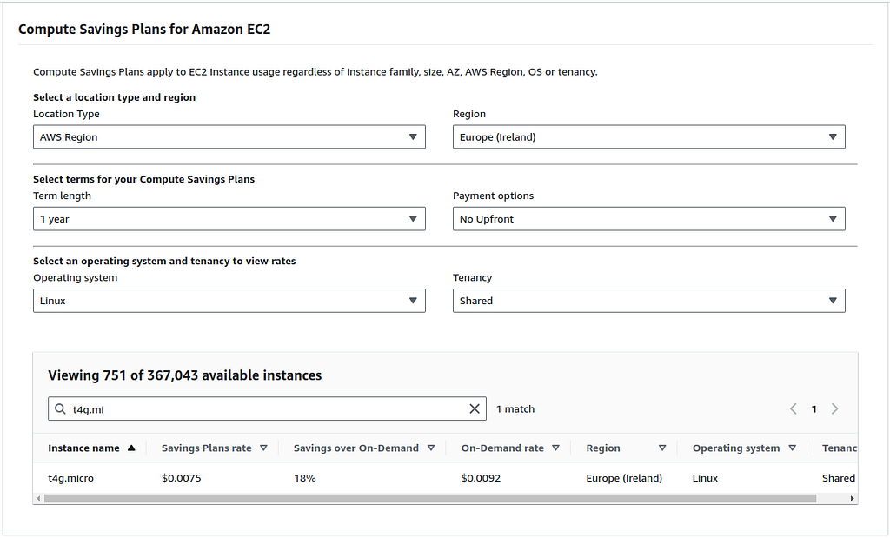Sort by Instance name ascending arrow
890x538 pixels.
132,448
